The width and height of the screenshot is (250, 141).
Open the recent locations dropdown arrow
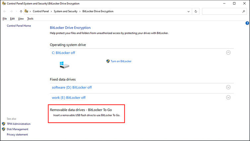point(17,12)
